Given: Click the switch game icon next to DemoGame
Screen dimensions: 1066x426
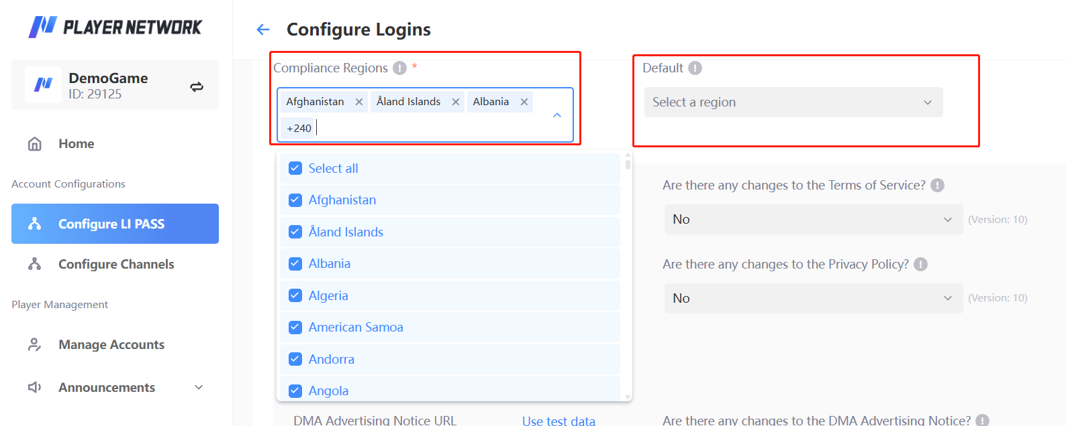Looking at the screenshot, I should click(197, 86).
